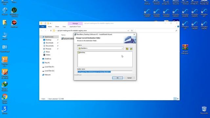
Task: Click the Explorer back arrow
Action: coord(42,30)
